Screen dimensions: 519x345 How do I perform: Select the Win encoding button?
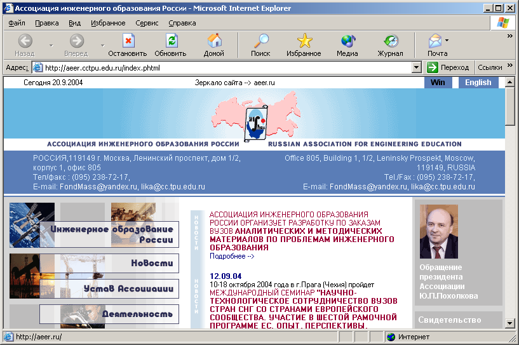coord(438,83)
